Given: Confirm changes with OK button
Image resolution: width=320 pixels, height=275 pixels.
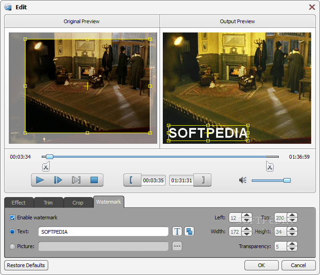Looking at the screenshot, I should (x=262, y=265).
